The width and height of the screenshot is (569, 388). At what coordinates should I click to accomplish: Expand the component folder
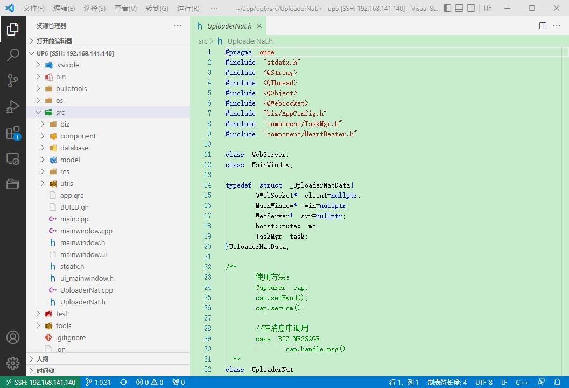coord(78,136)
